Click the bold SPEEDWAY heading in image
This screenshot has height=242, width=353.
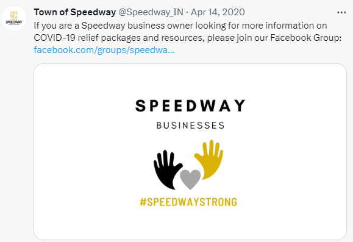190,106
